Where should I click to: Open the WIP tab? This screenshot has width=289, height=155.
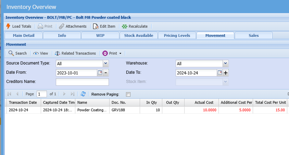click(x=100, y=36)
